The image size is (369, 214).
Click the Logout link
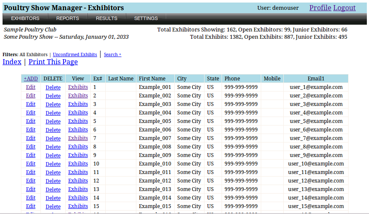coord(344,8)
